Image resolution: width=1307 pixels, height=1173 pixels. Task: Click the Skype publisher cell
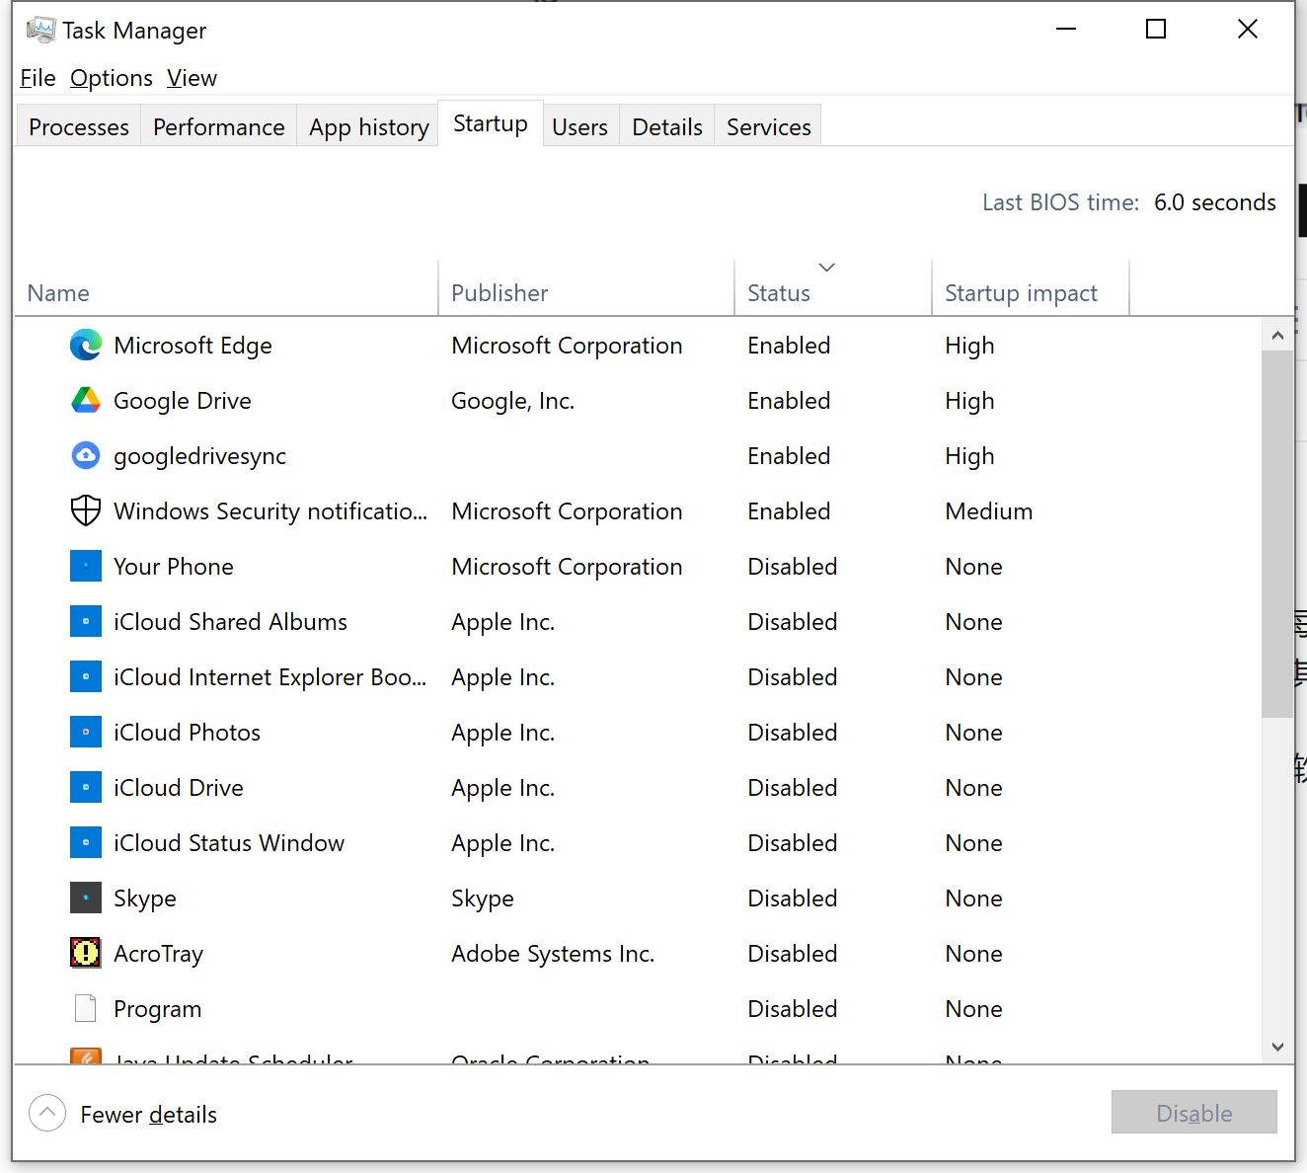(x=483, y=899)
